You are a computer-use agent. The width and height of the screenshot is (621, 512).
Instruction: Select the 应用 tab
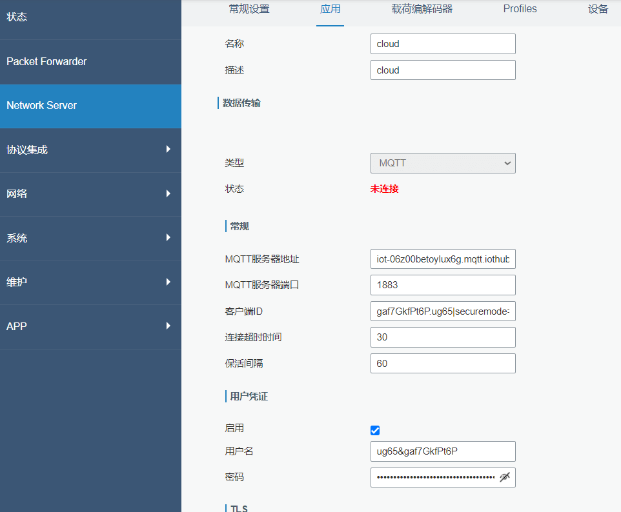(330, 9)
